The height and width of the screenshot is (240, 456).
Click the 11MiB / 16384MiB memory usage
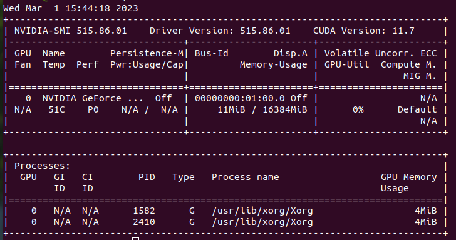pos(262,110)
